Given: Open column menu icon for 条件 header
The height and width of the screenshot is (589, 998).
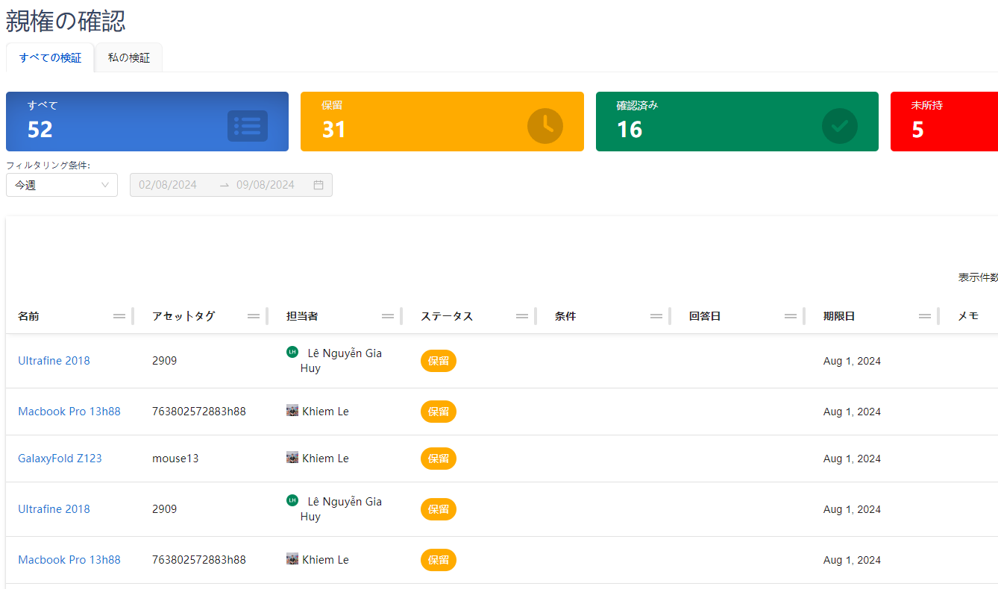Looking at the screenshot, I should pyautogui.click(x=656, y=316).
